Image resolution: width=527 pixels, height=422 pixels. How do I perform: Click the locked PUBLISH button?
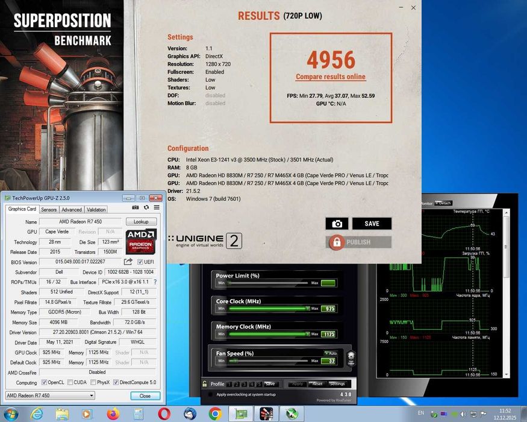pos(358,242)
